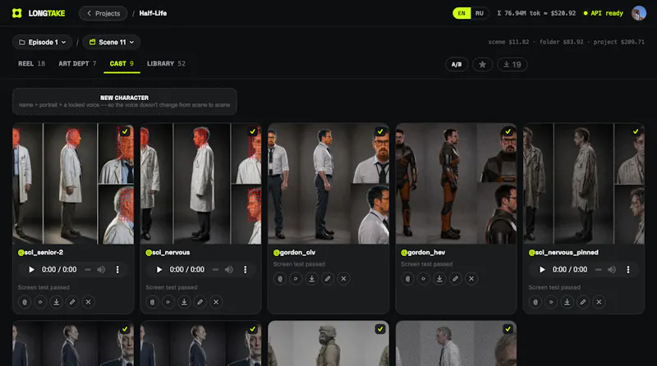Viewport: 657px width, 366px height.
Task: Click the download 19 button
Action: click(512, 65)
